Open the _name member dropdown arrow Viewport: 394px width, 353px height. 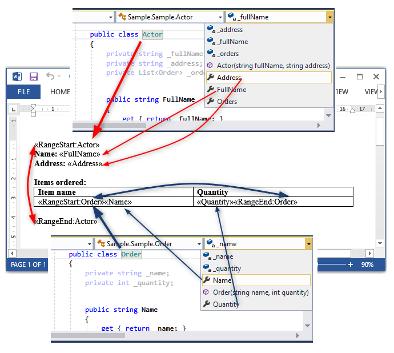(x=308, y=244)
